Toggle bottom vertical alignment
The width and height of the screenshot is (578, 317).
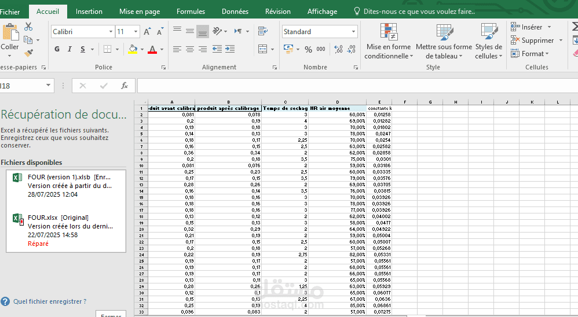(x=202, y=32)
